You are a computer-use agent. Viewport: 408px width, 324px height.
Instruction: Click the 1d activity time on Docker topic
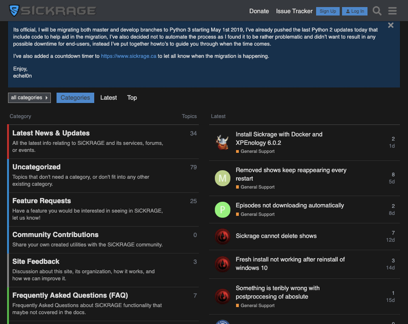[x=392, y=146]
